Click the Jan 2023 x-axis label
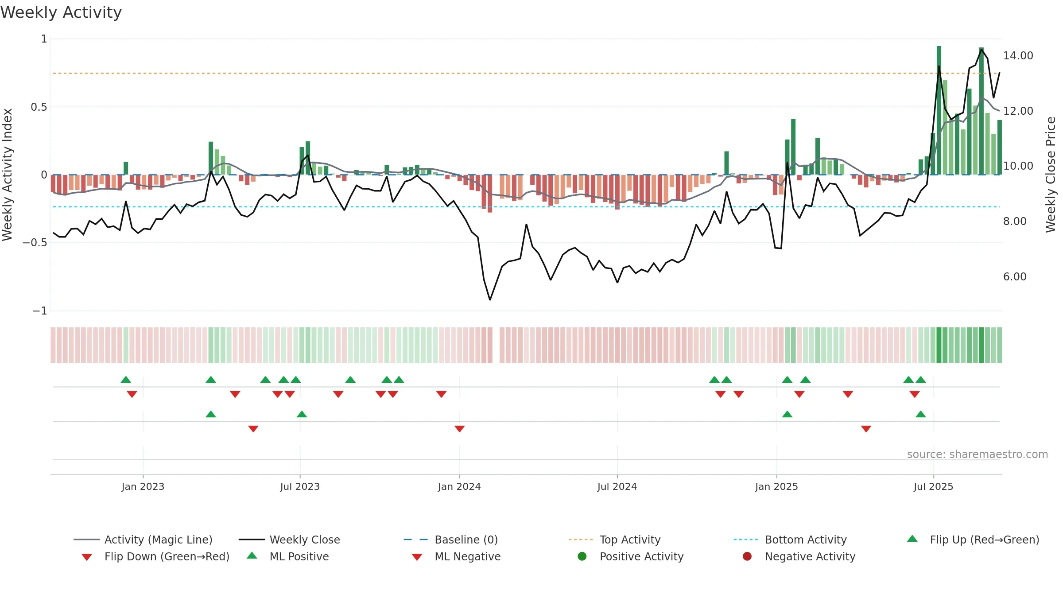The height and width of the screenshot is (598, 1063). 143,486
